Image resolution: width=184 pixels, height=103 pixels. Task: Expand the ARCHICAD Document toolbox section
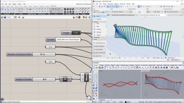click(x=99, y=37)
